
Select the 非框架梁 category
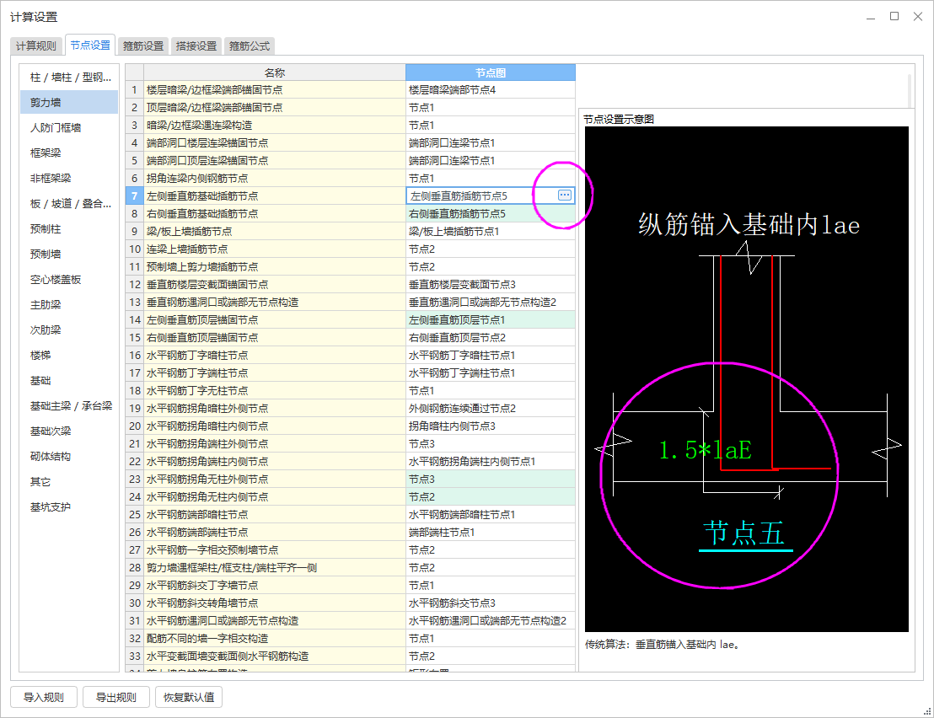coord(70,178)
